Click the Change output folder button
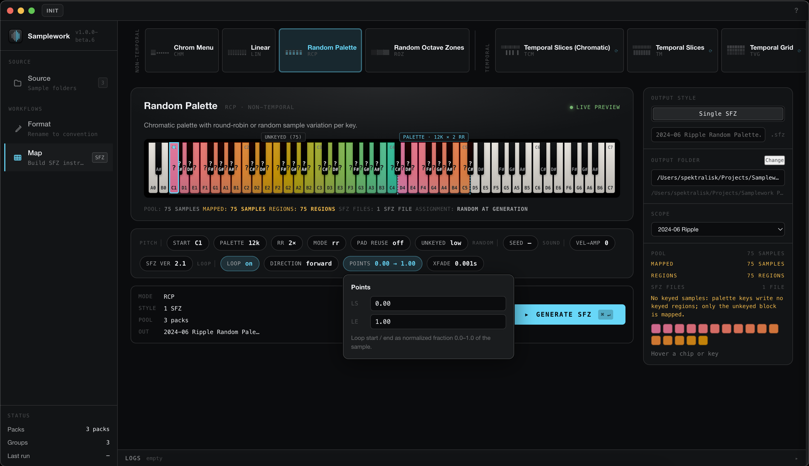Image resolution: width=809 pixels, height=466 pixels. click(x=774, y=160)
